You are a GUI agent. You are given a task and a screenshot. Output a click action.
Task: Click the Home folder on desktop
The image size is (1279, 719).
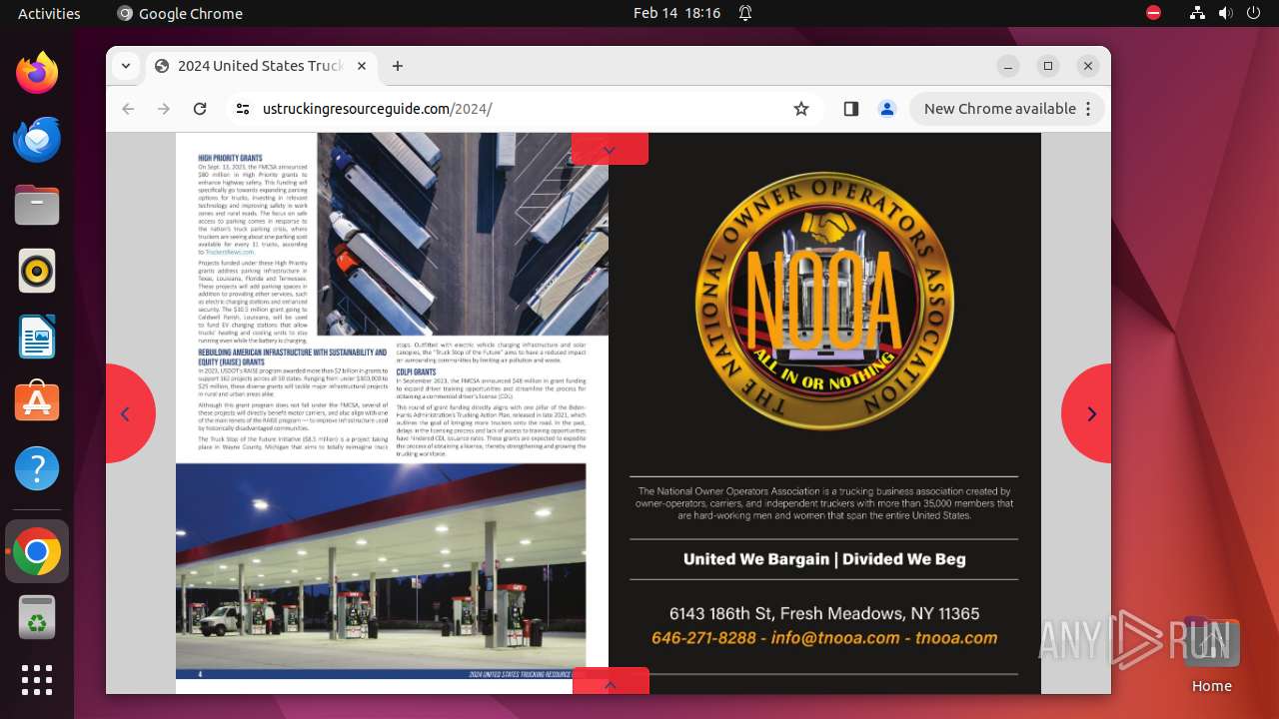[x=1211, y=654]
